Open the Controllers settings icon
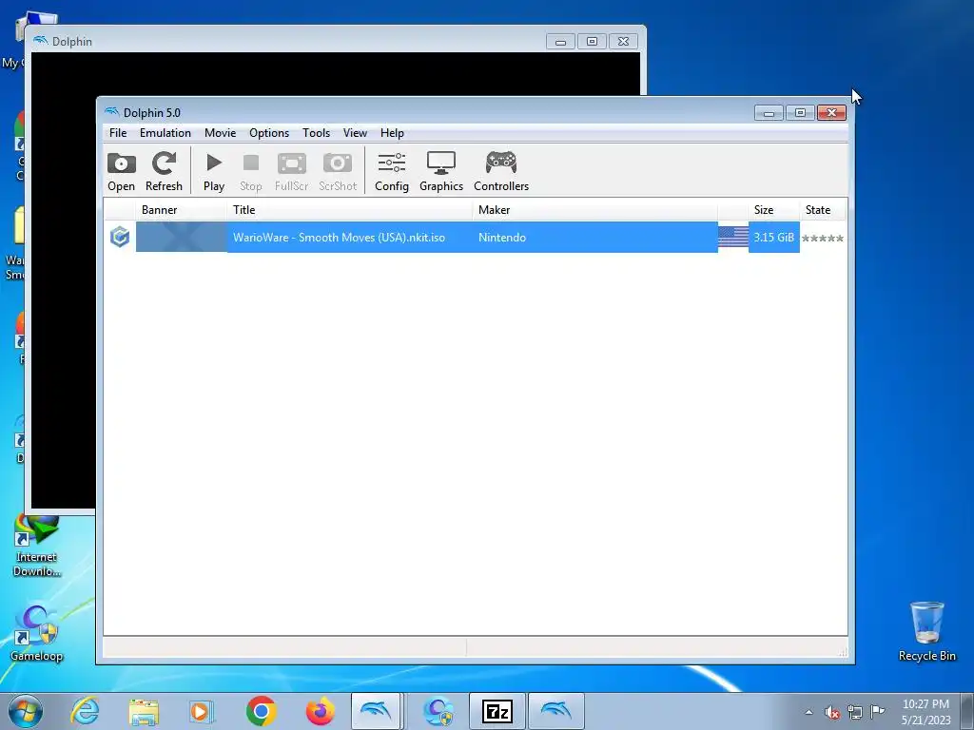 [501, 171]
